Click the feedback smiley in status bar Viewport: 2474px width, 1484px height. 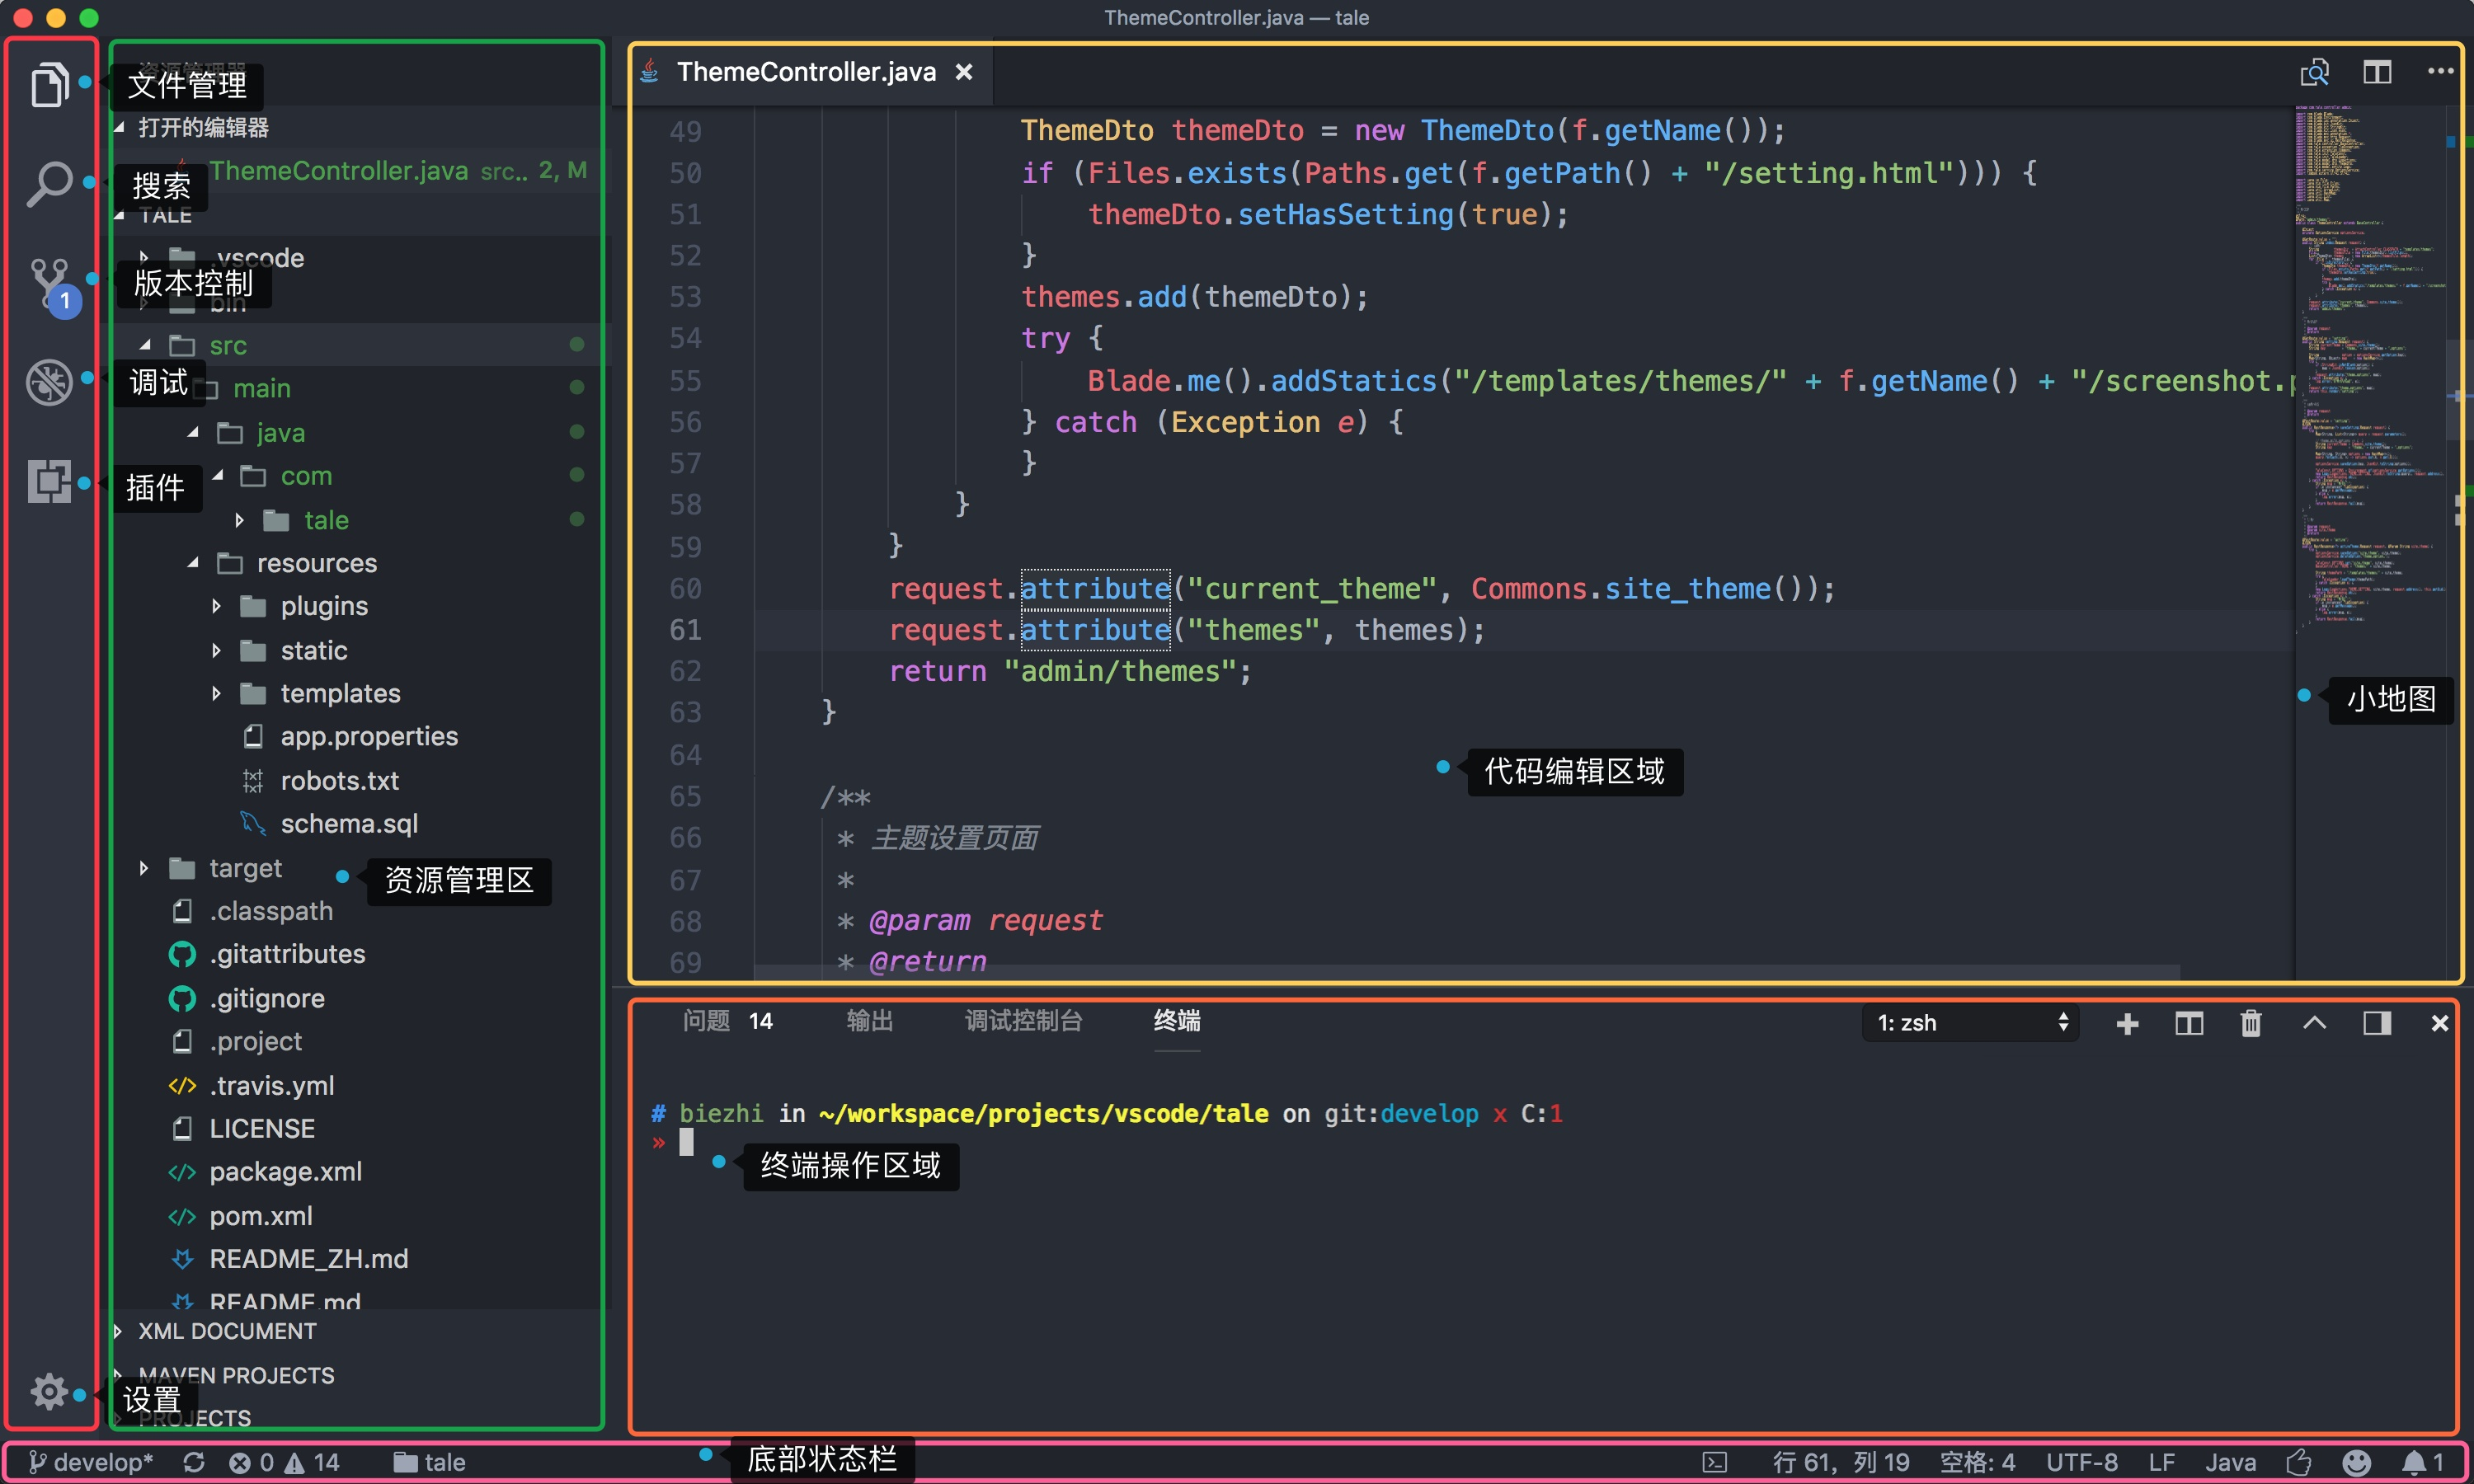[2357, 1462]
